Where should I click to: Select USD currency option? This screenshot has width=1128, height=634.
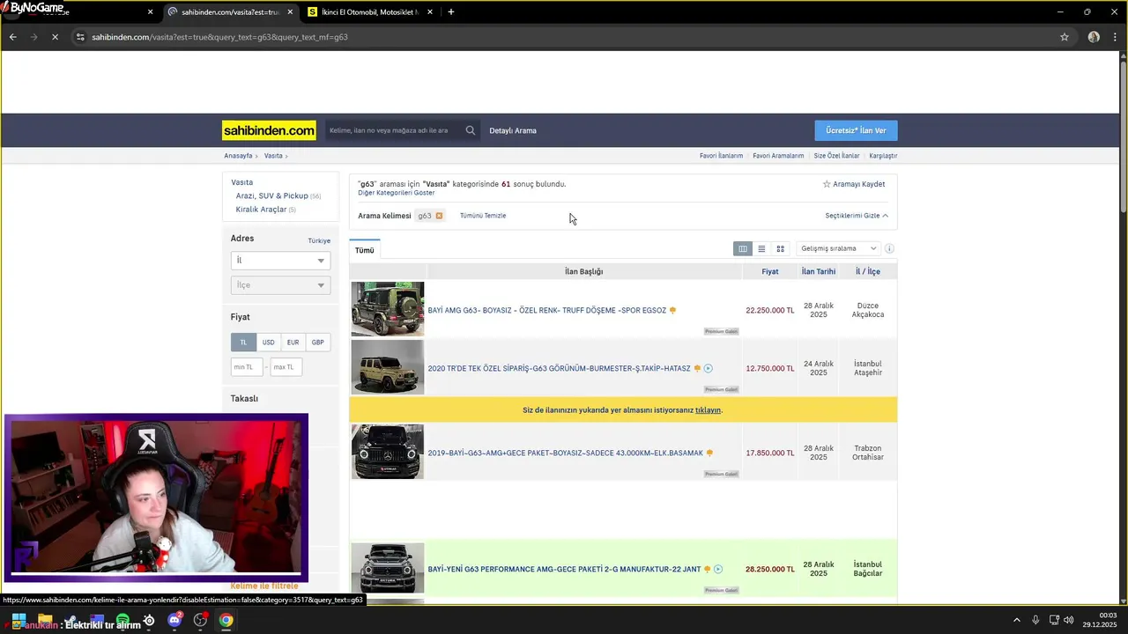pyautogui.click(x=268, y=343)
